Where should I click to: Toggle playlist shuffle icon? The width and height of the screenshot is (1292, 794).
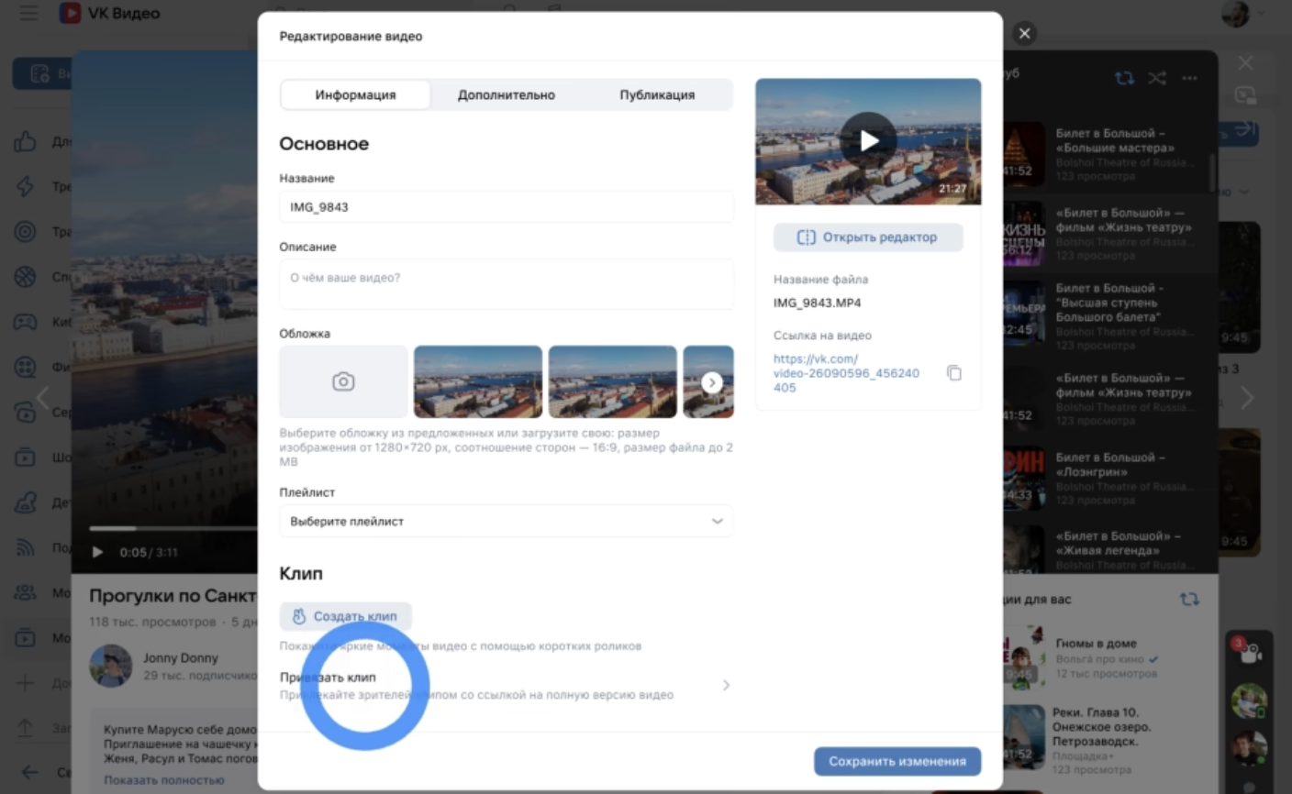pyautogui.click(x=1157, y=78)
